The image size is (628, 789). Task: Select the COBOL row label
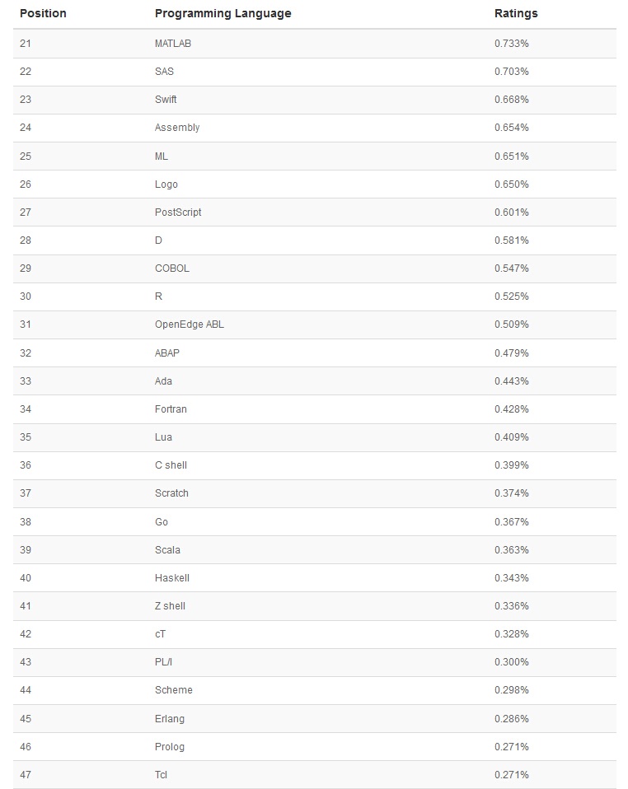[171, 268]
